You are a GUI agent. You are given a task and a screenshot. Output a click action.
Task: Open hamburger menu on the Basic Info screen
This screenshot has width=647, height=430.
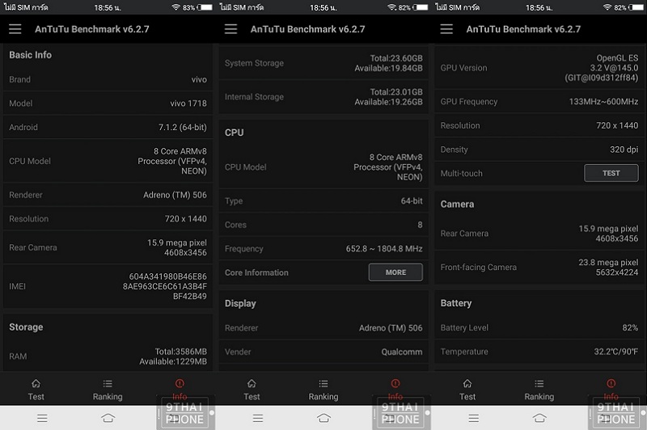click(x=15, y=29)
